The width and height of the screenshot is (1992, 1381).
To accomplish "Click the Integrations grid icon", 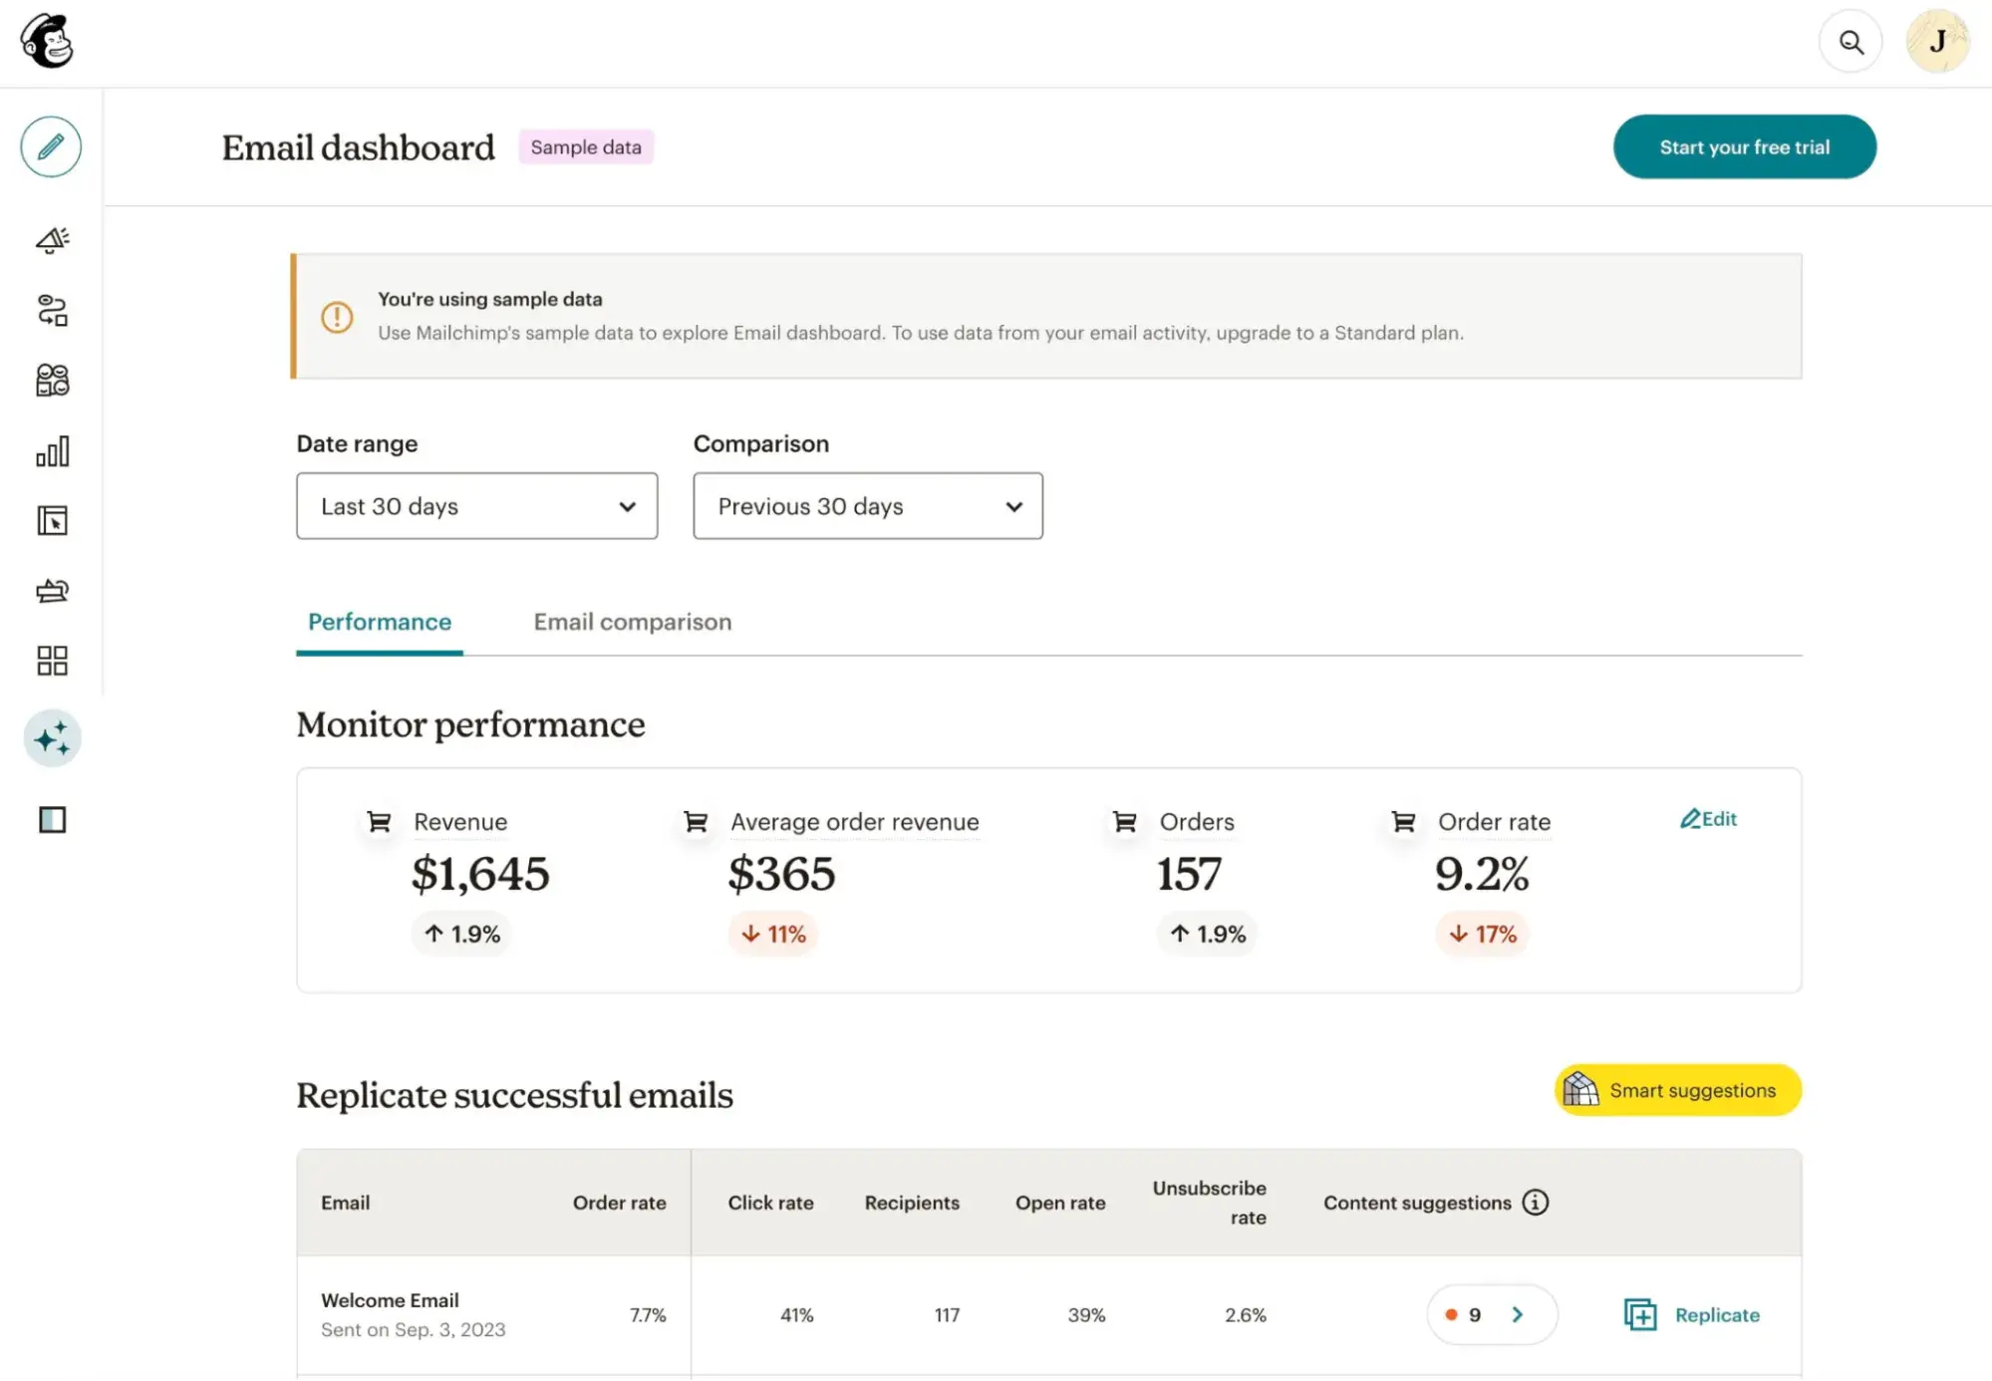I will tap(52, 661).
